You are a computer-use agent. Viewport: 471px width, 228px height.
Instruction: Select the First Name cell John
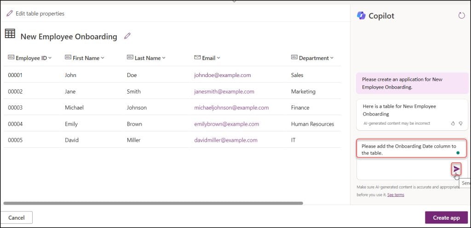pyautogui.click(x=70, y=75)
